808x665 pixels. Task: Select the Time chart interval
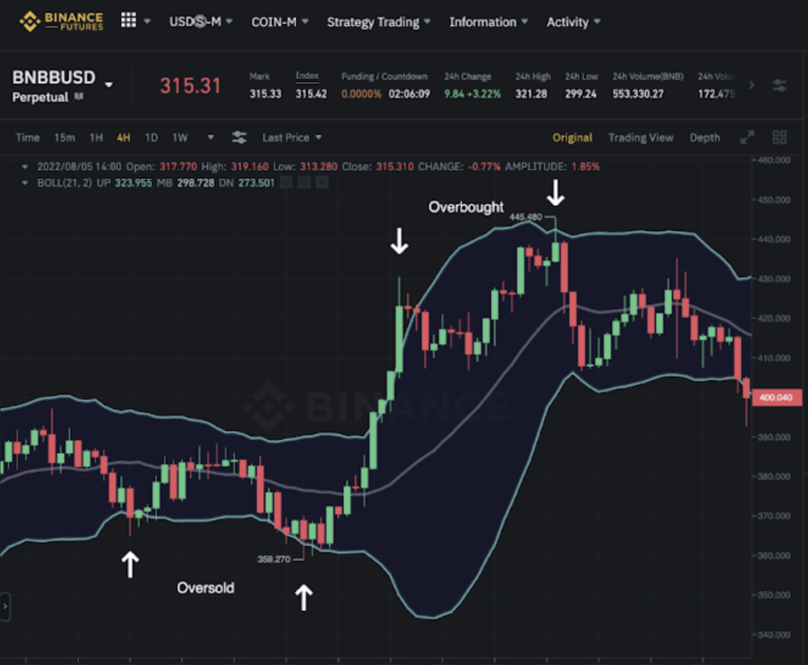pos(27,138)
